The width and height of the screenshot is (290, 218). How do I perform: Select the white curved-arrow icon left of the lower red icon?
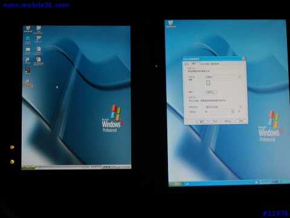pos(28,61)
